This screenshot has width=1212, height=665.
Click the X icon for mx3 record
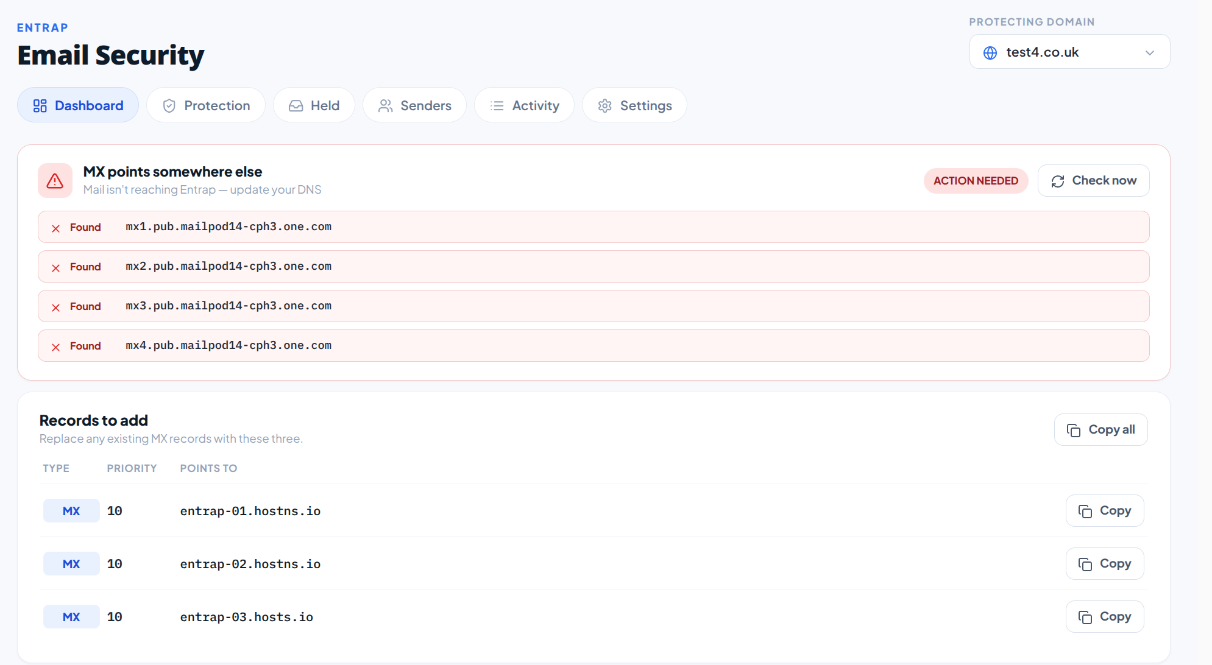point(55,308)
